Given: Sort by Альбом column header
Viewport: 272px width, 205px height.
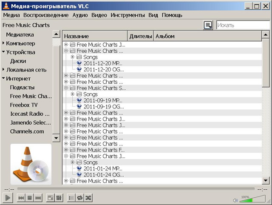Looking at the screenshot, I should 208,36.
